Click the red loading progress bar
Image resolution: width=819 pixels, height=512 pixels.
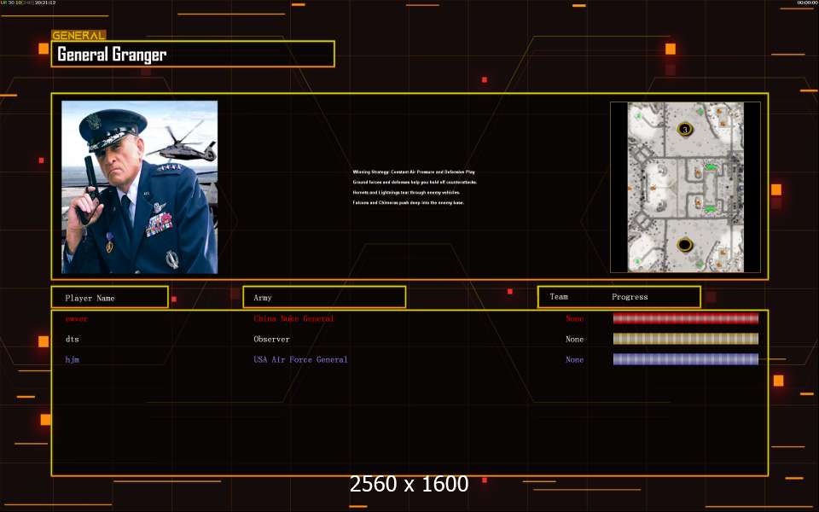pyautogui.click(x=685, y=319)
